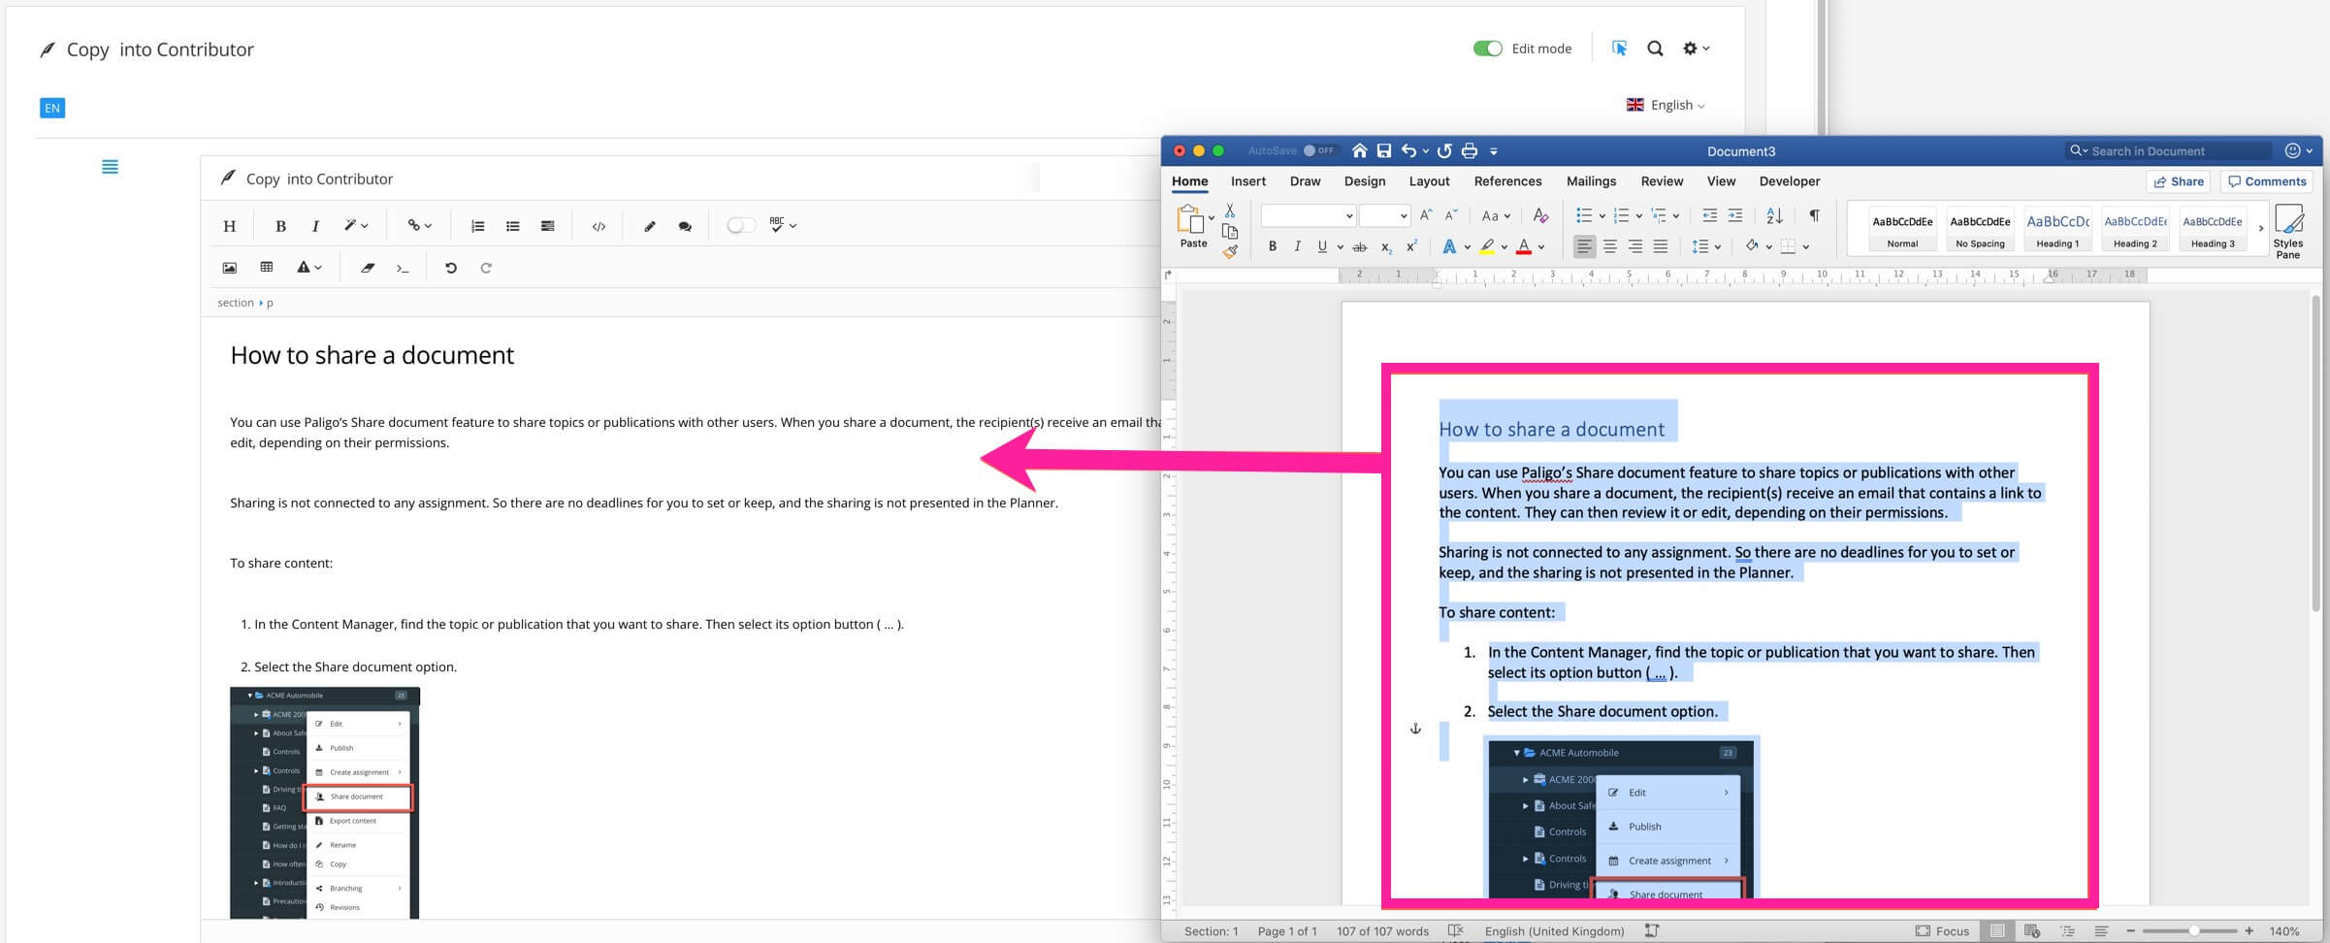The image size is (2330, 943).
Task: Open the Draw tab in Word
Action: (x=1305, y=181)
